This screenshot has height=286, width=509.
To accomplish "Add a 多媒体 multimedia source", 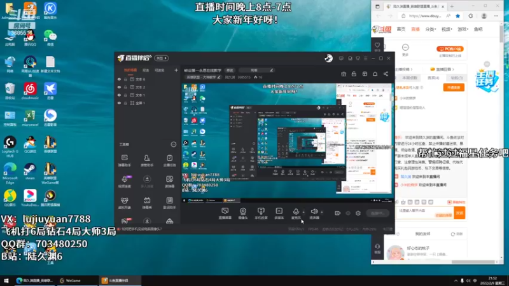I will [279, 214].
